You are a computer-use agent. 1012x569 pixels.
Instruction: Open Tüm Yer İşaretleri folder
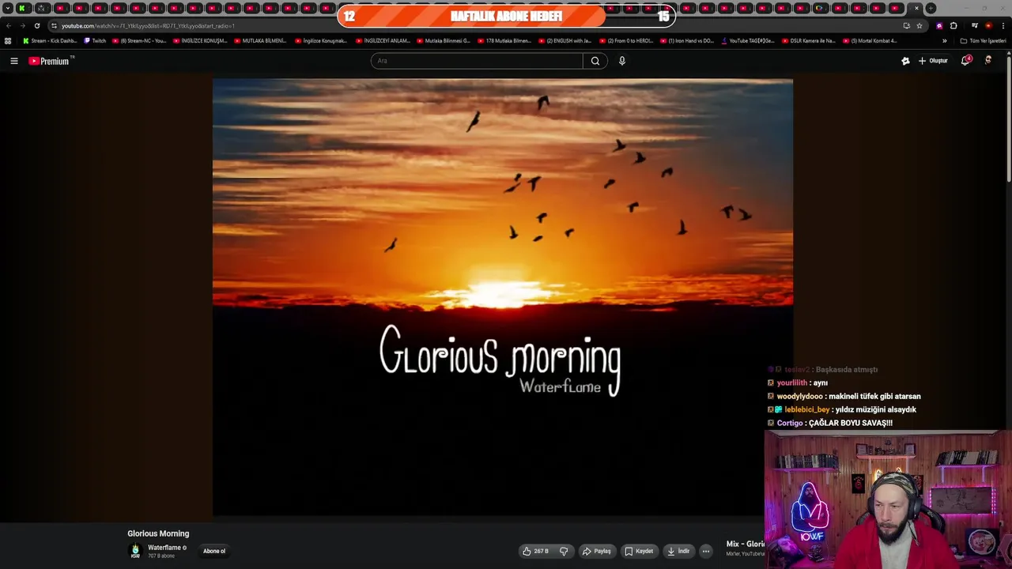(x=983, y=40)
